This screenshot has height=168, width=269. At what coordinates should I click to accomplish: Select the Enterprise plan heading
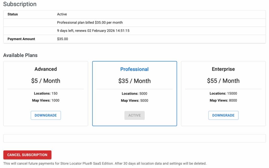223,69
